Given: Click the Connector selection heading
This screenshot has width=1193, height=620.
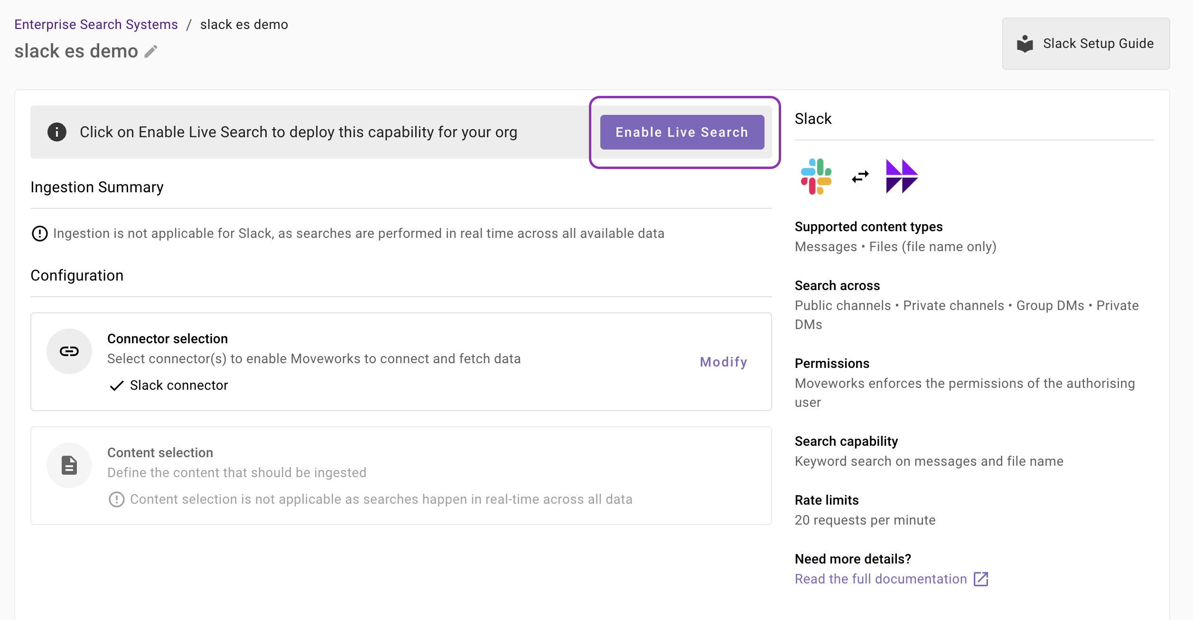Looking at the screenshot, I should pyautogui.click(x=168, y=339).
